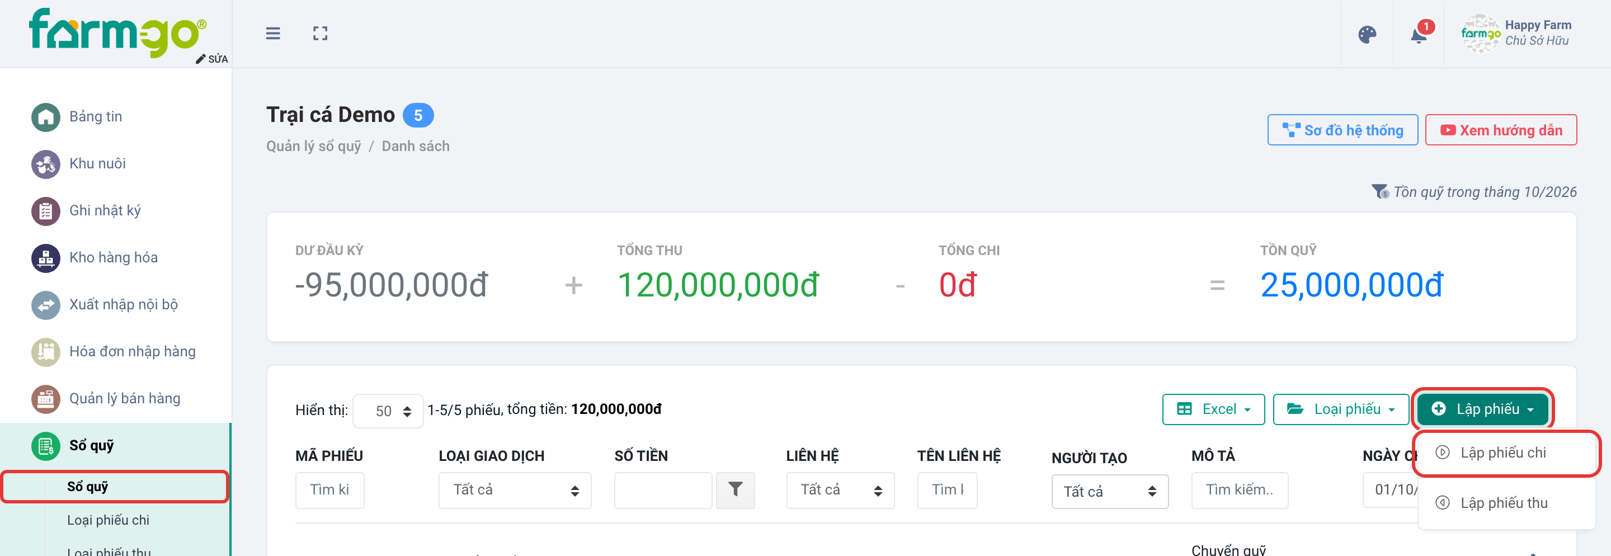Expand the Loại phiếu dropdown
This screenshot has width=1611, height=556.
[1341, 409]
